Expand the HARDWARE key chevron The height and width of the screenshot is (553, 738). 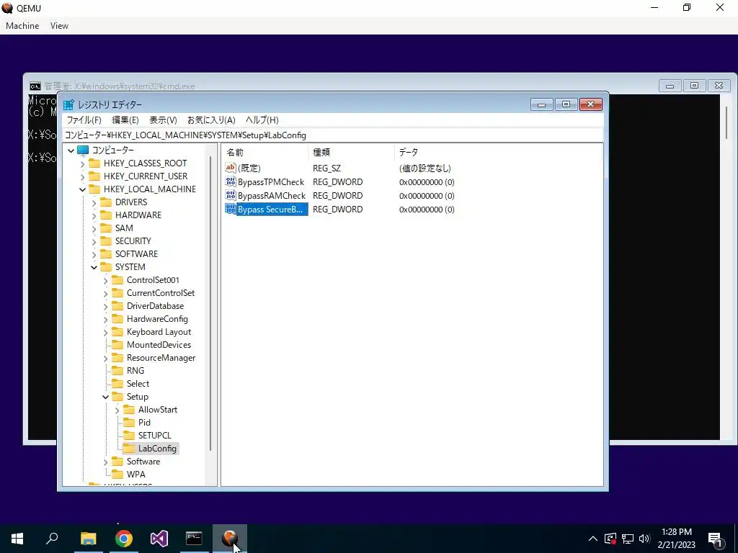[94, 215]
